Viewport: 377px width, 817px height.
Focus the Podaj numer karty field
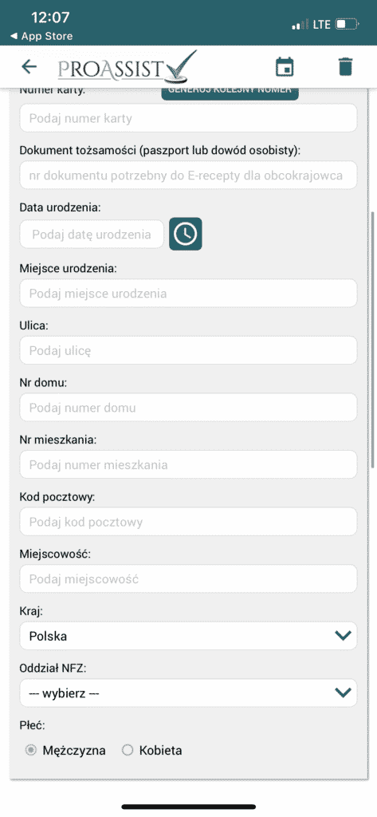188,118
